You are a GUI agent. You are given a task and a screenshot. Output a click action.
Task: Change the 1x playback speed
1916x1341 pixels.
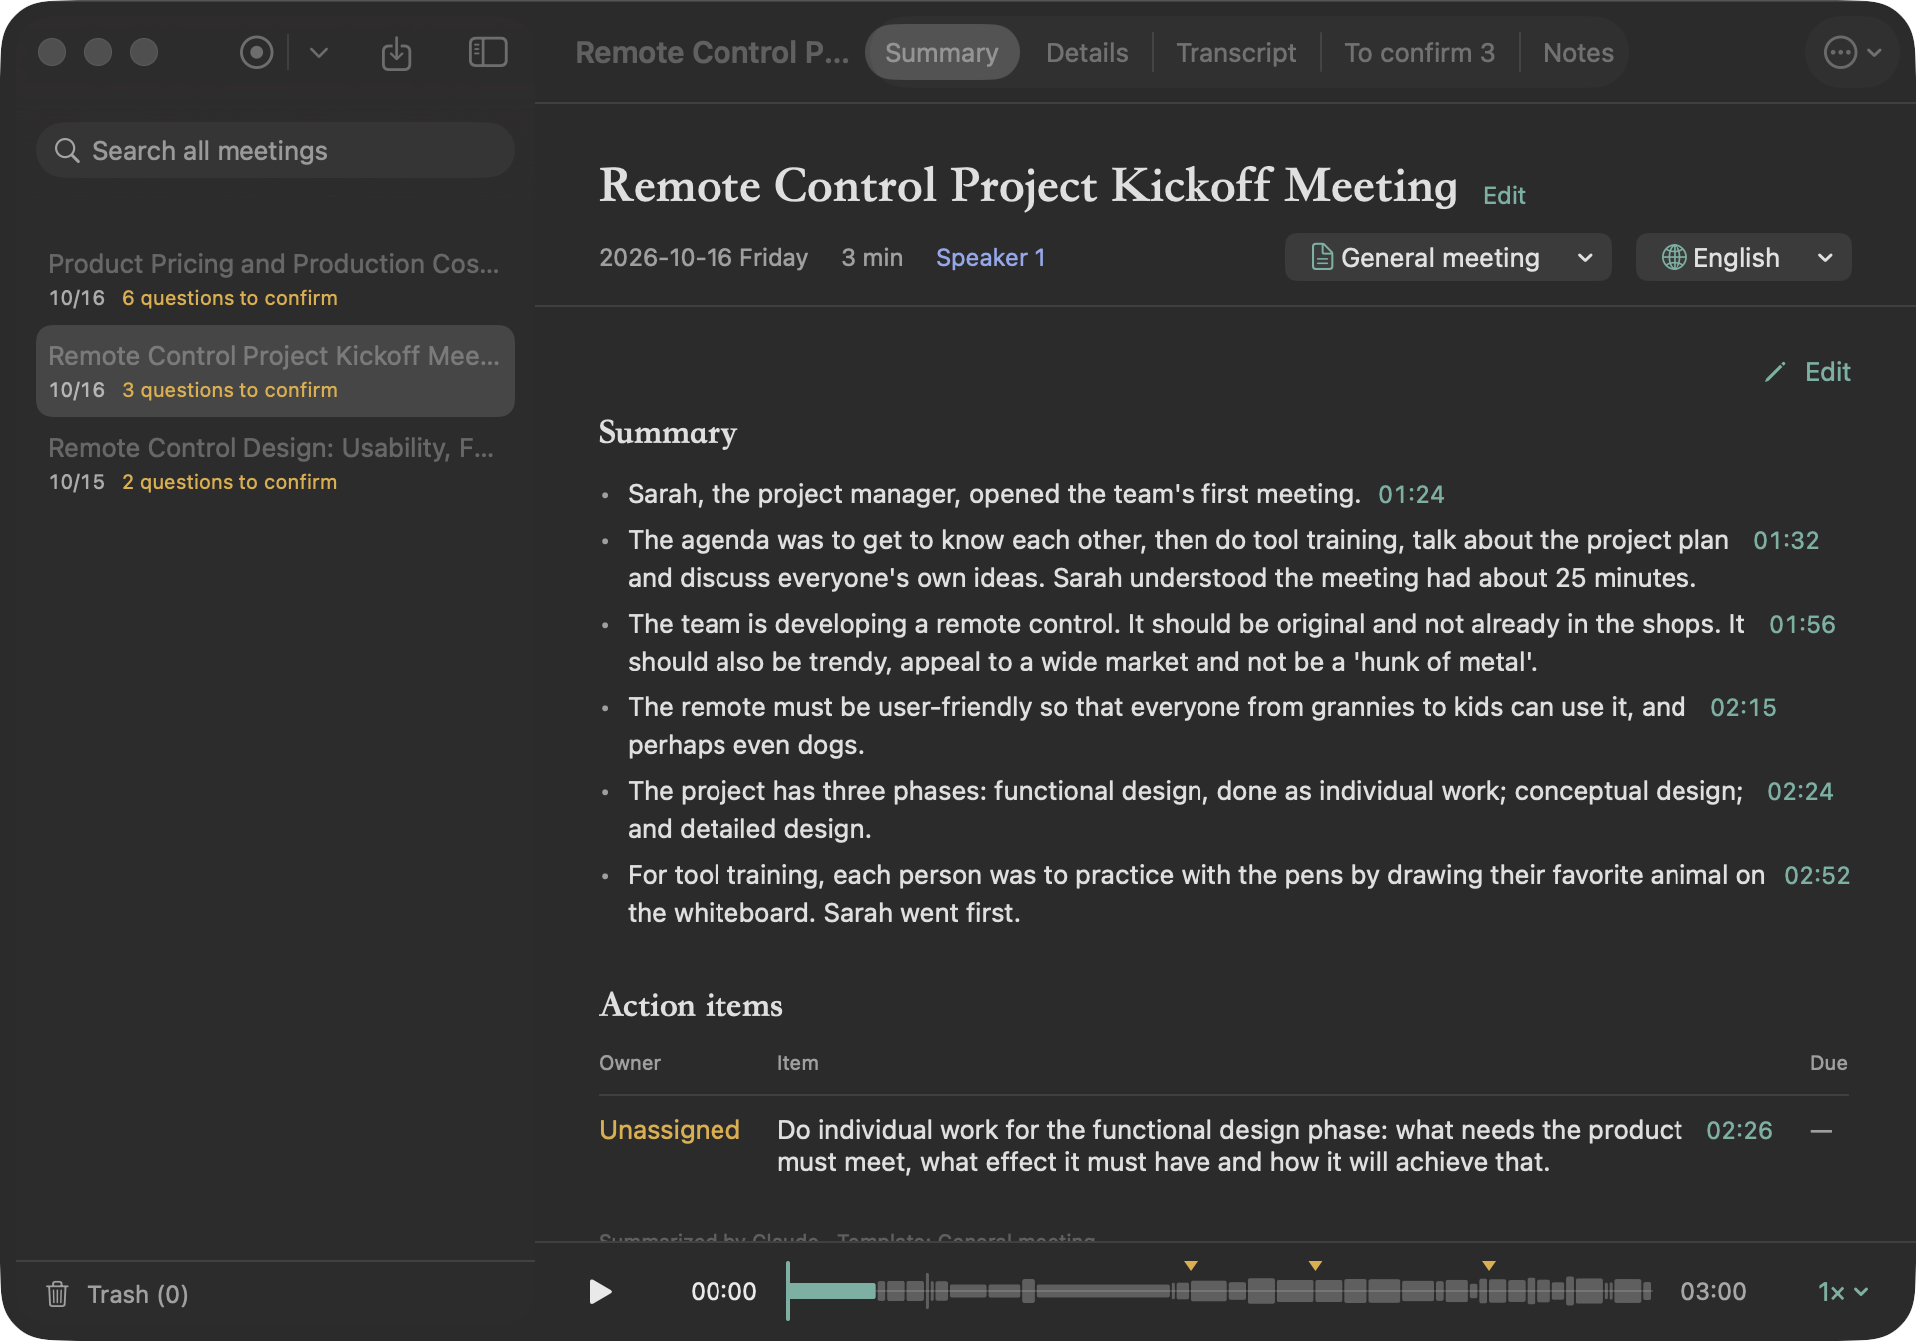tap(1842, 1292)
